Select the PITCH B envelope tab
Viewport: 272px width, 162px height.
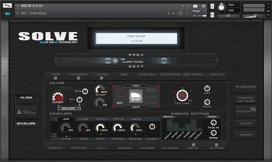[118, 119]
